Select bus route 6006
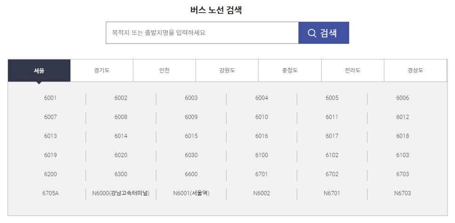Image resolution: width=455 pixels, height=223 pixels. pyautogui.click(x=402, y=98)
